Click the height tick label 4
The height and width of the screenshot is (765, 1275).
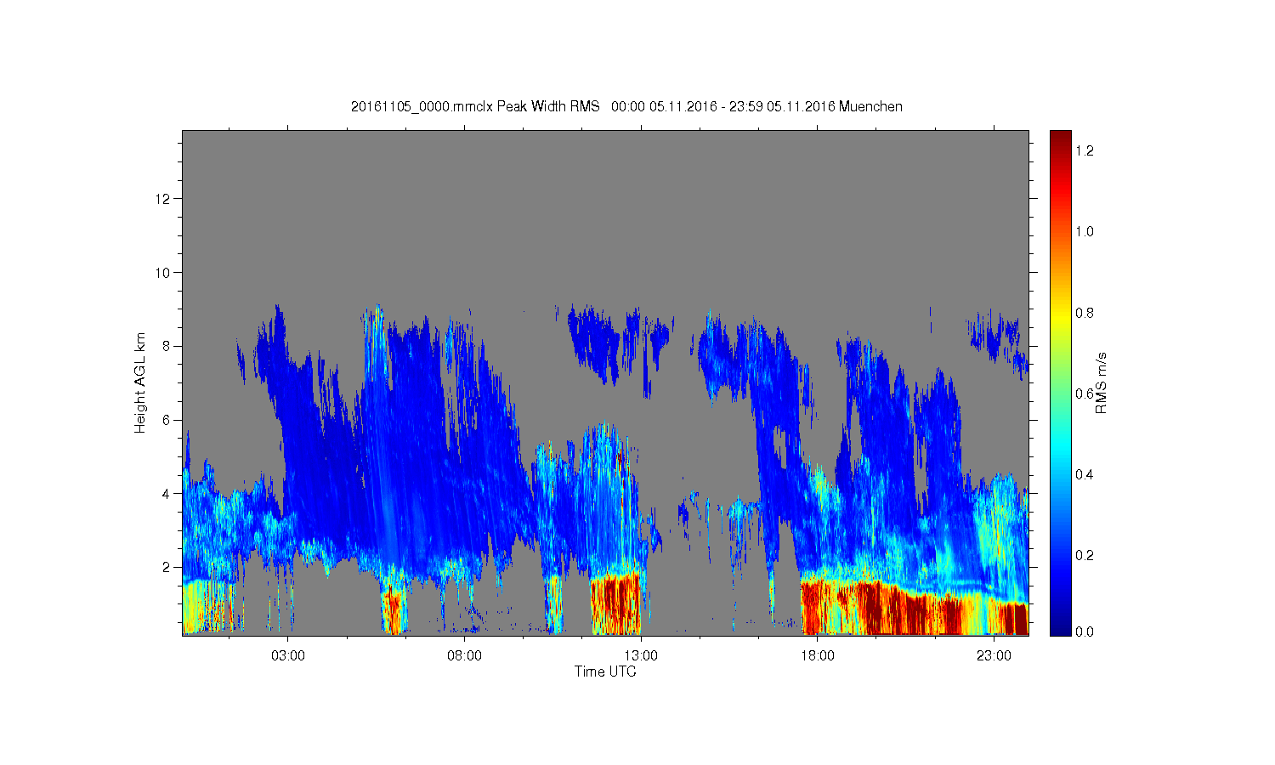pos(167,493)
